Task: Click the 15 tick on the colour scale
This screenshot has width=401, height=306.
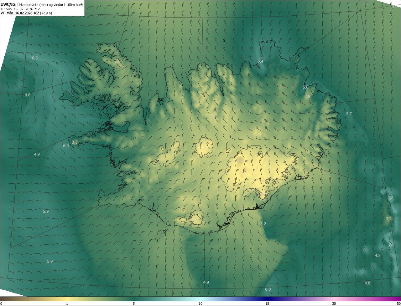Action: click(267, 304)
